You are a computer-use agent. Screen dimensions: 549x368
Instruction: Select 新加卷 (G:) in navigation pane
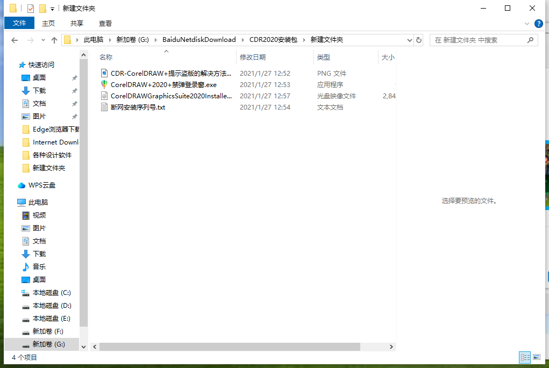48,344
